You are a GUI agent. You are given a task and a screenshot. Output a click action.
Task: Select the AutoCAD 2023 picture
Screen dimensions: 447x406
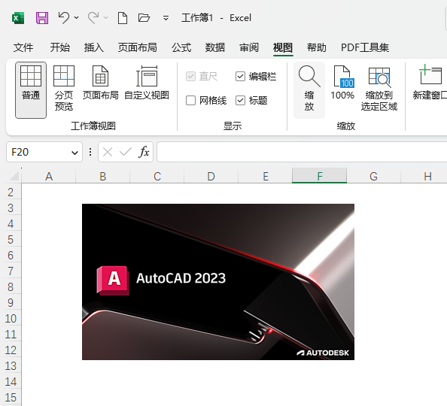[x=218, y=282]
